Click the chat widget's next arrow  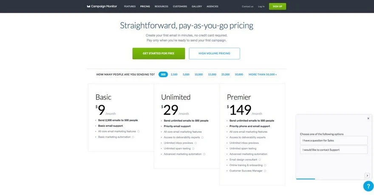coord(367,175)
